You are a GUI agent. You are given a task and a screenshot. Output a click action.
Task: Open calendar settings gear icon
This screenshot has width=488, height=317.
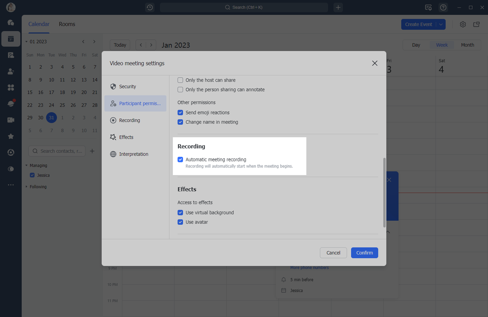point(463,24)
